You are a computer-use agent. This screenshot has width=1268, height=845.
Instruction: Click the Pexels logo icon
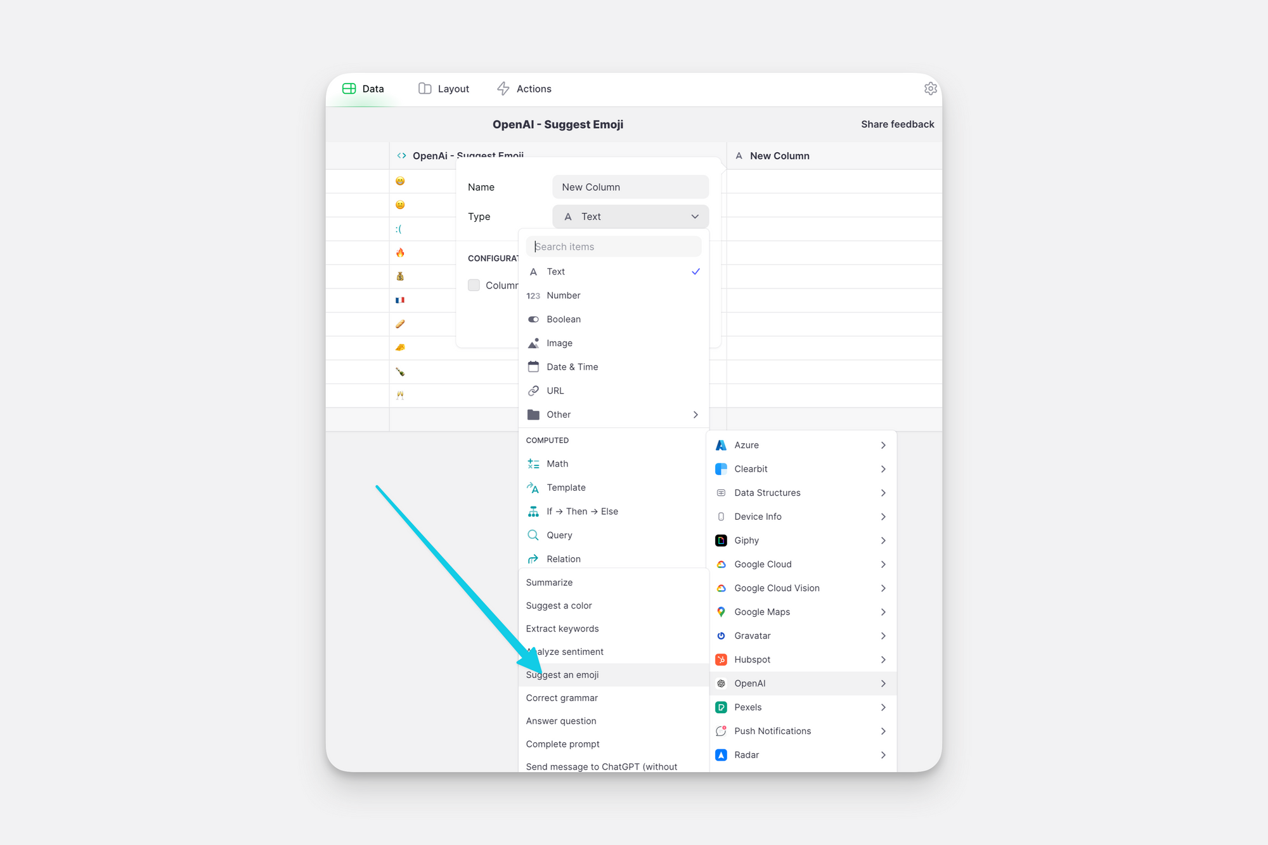click(721, 707)
